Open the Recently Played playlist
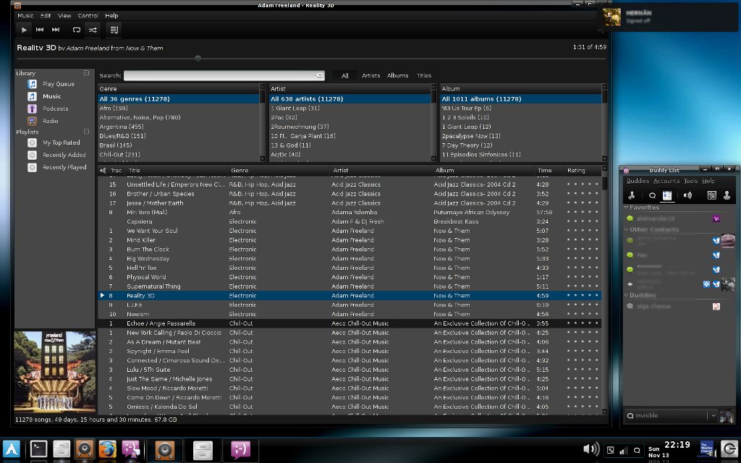 (64, 167)
